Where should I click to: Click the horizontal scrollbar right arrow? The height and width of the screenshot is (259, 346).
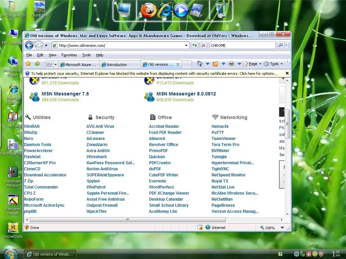coord(282,220)
